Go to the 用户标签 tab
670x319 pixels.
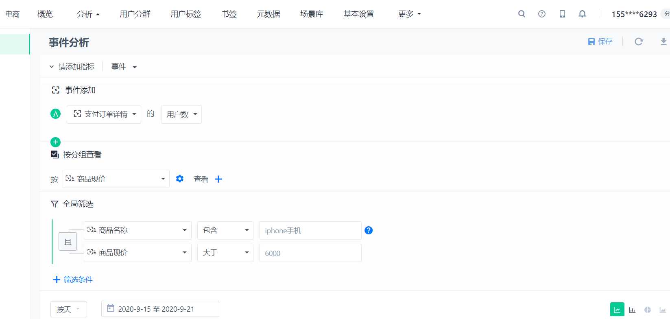point(186,14)
